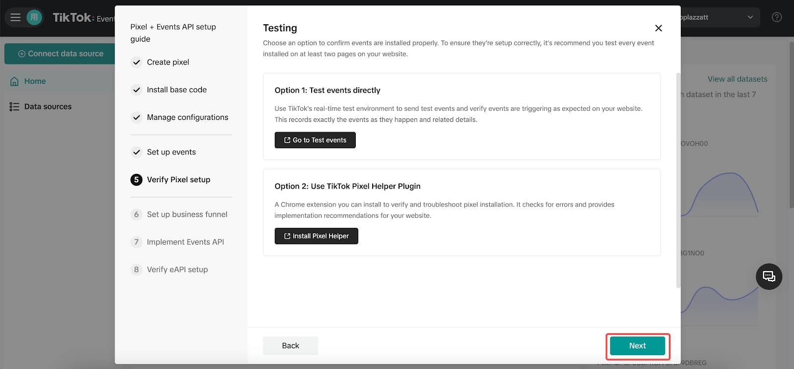Viewport: 794px width, 369px height.
Task: Click the Create pixel checkmark icon
Action: (136, 62)
